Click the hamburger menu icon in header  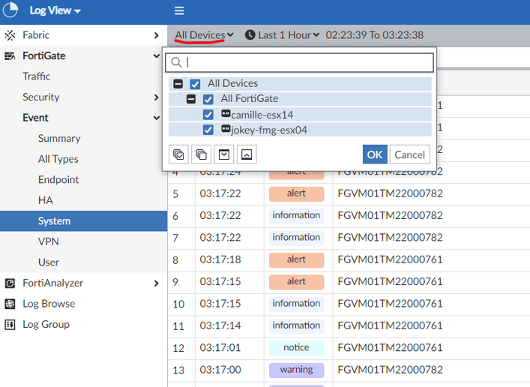coord(179,10)
